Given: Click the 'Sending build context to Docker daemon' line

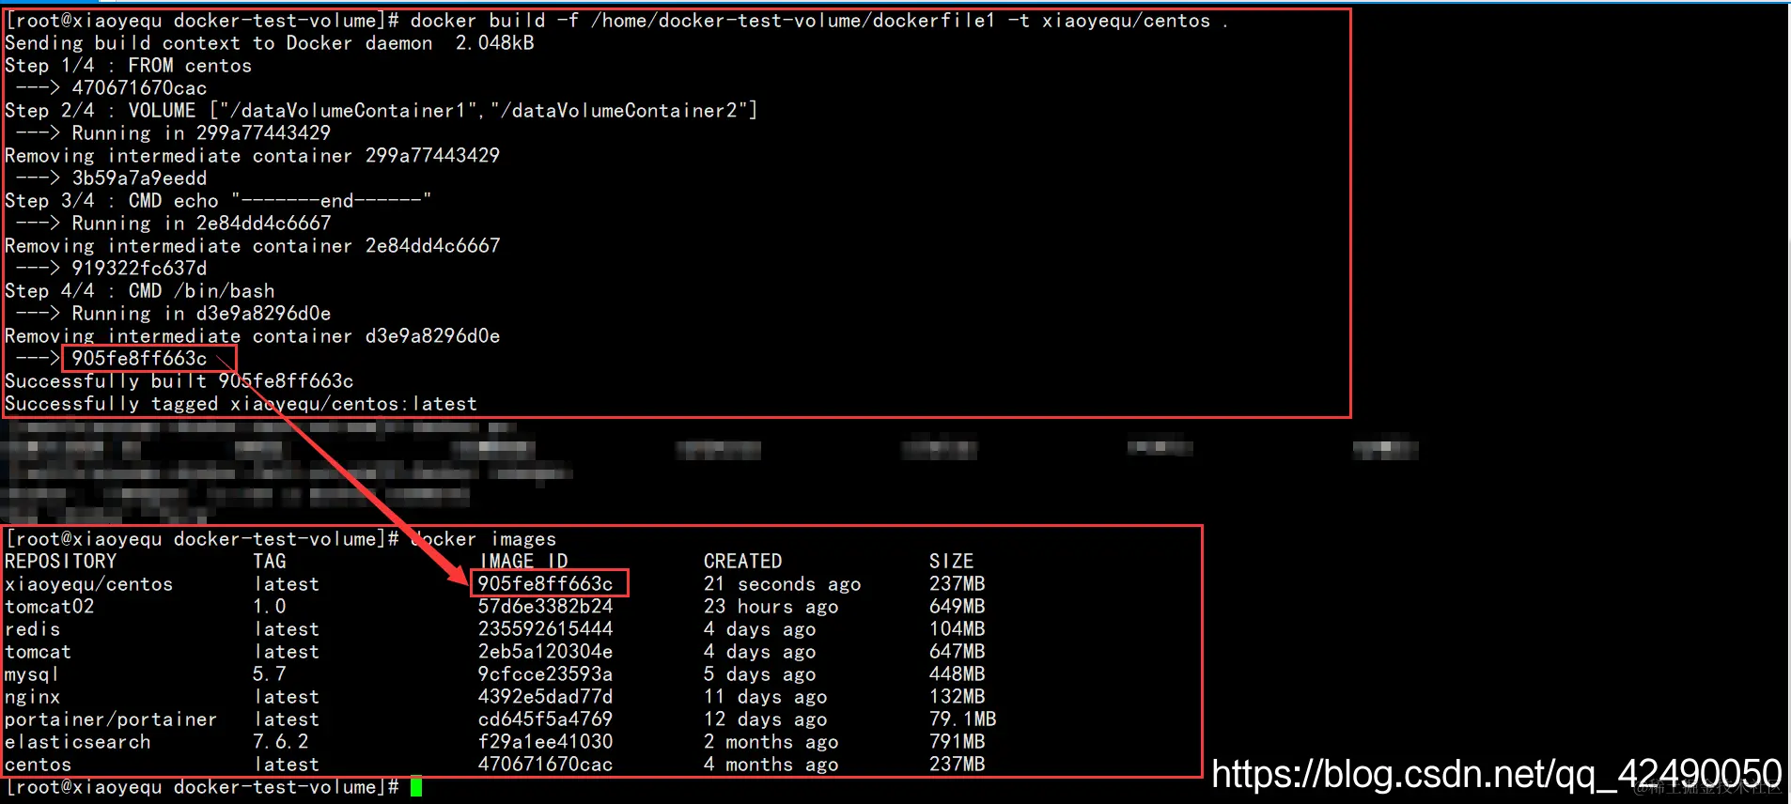Looking at the screenshot, I should point(270,43).
